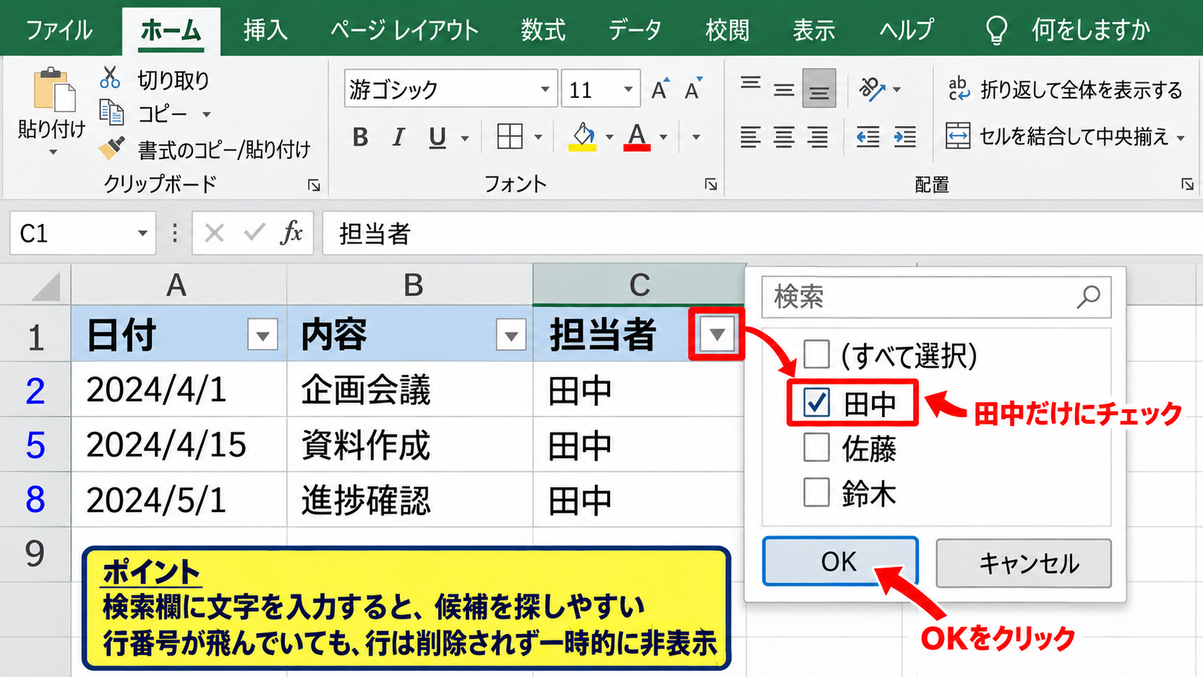Toggle Italic formatting
The image size is (1203, 677).
399,137
